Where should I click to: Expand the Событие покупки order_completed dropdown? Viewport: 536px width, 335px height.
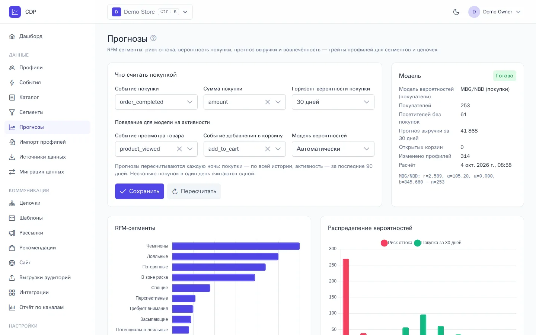(x=156, y=102)
